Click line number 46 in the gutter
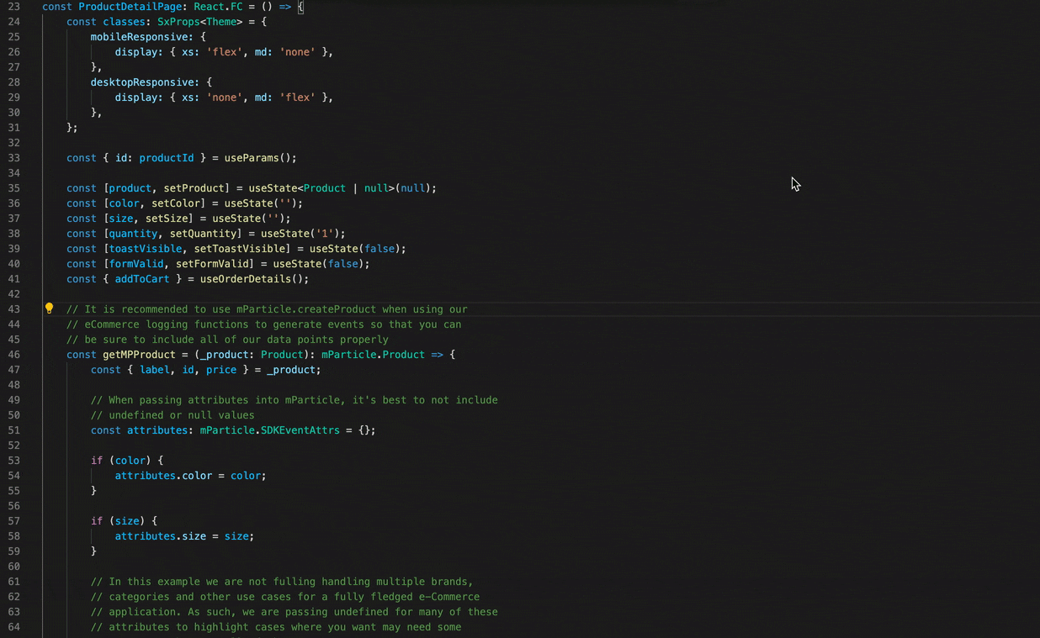1040x638 pixels. (x=13, y=355)
